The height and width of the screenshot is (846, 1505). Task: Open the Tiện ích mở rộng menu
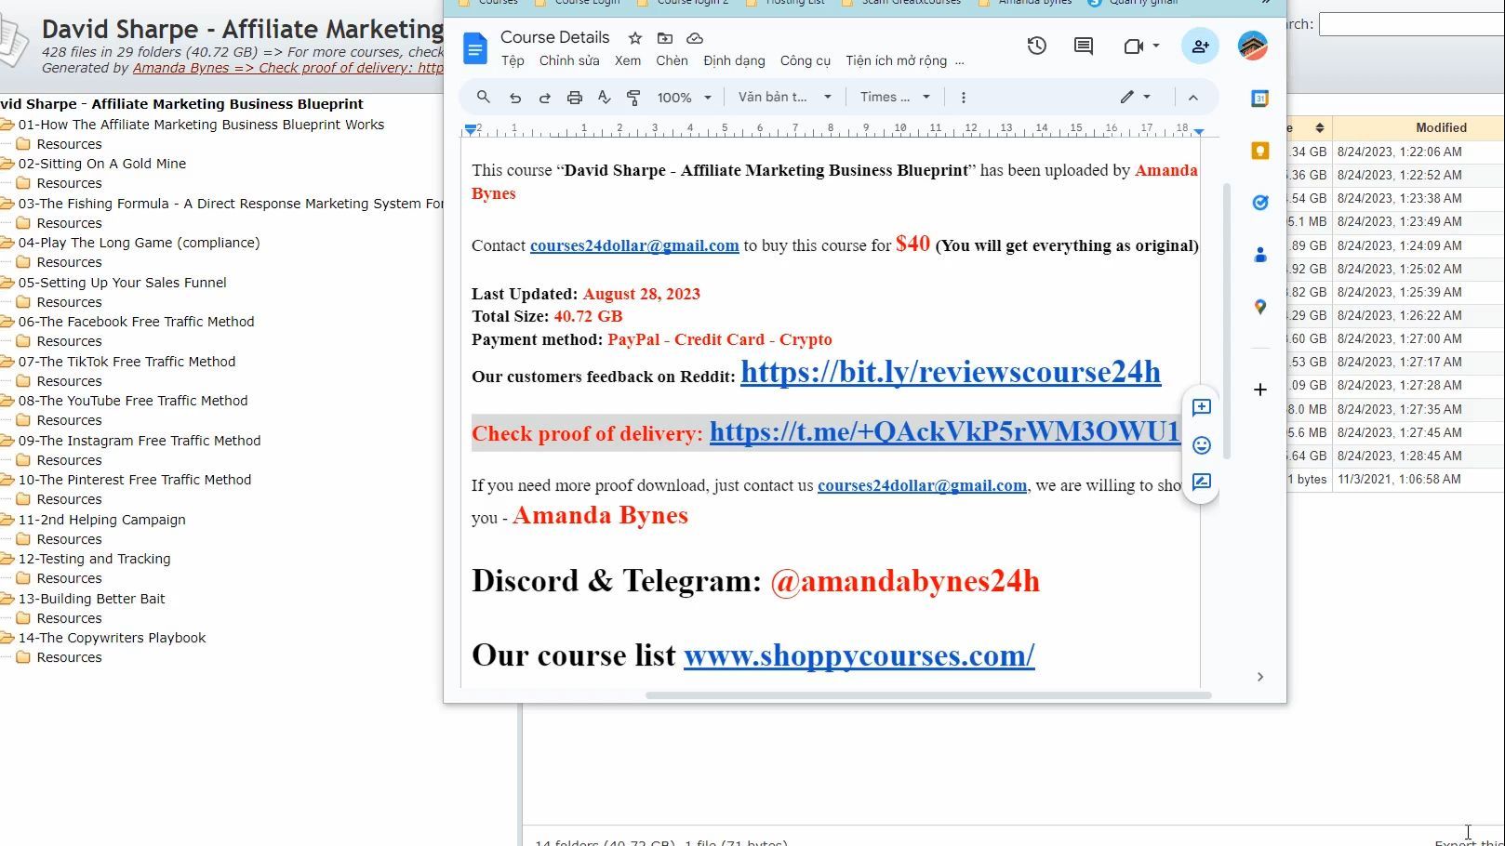pyautogui.click(x=897, y=60)
